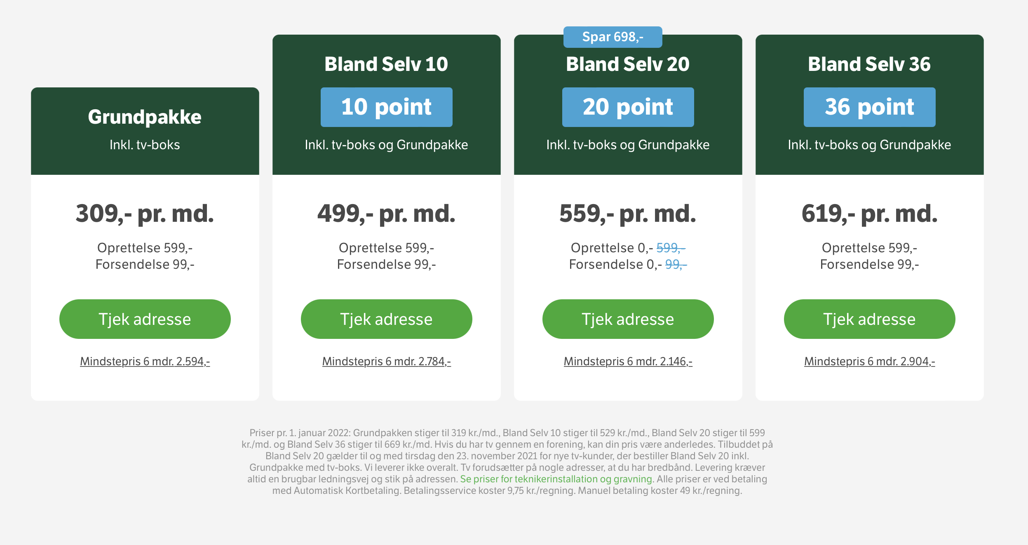Screen dimensions: 1028x545
Task: Click the Bland Selv 36 title
Action: [869, 64]
